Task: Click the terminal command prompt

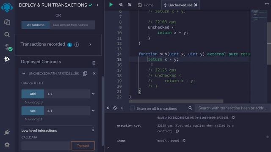Action: (108, 147)
